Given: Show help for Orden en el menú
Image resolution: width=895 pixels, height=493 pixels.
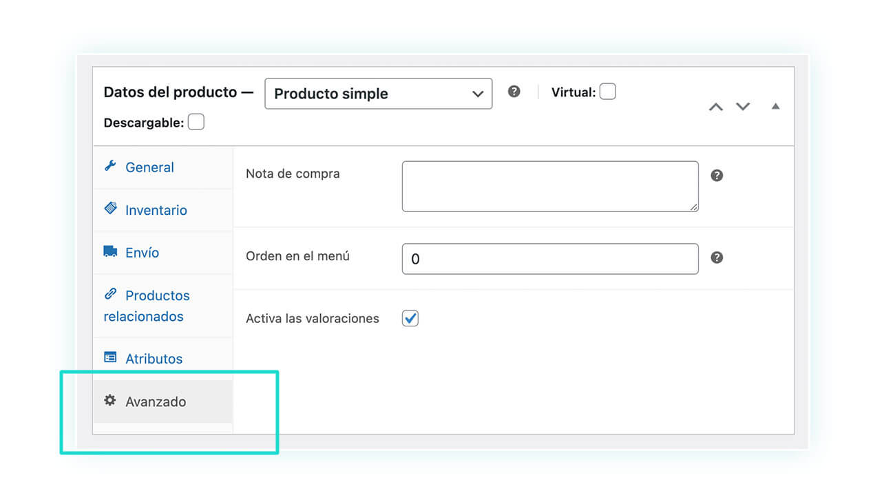Looking at the screenshot, I should (x=717, y=258).
